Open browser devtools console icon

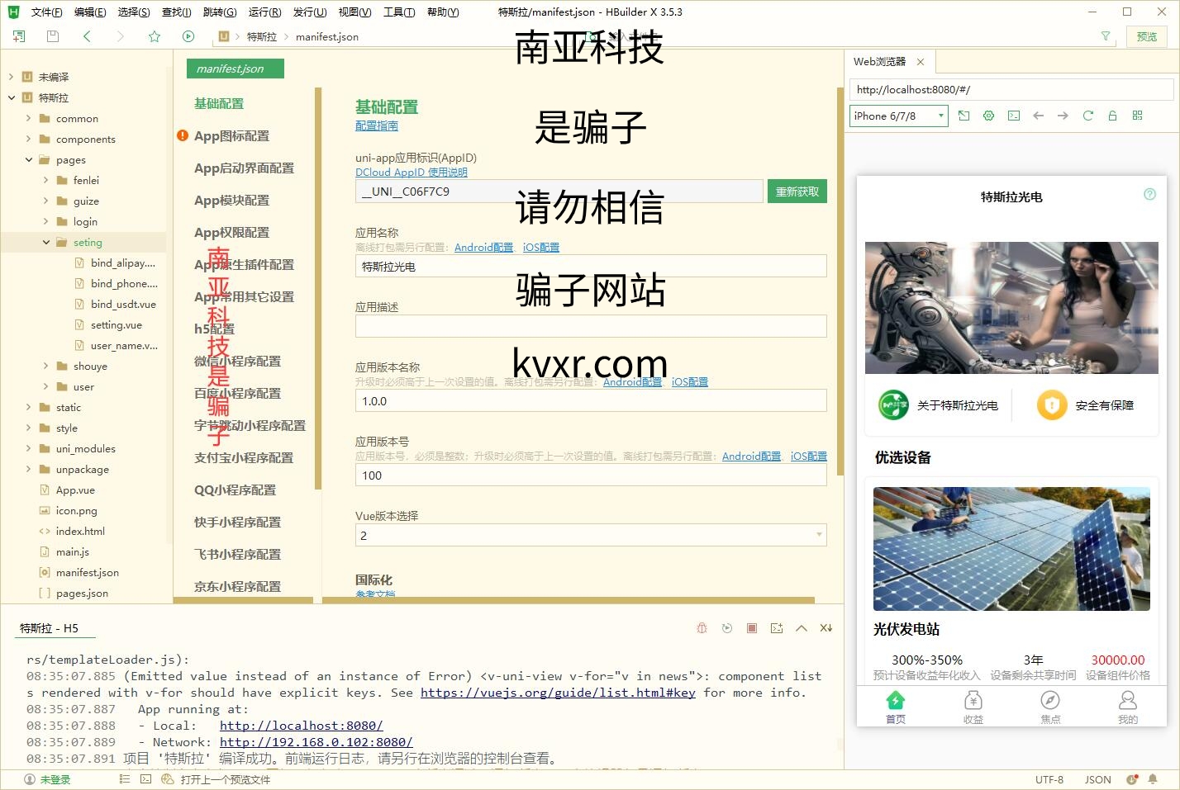(1014, 116)
